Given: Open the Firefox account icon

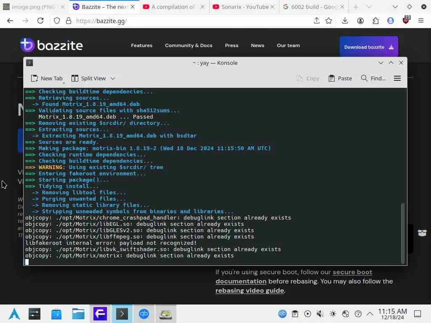Looking at the screenshot, I should point(360,21).
